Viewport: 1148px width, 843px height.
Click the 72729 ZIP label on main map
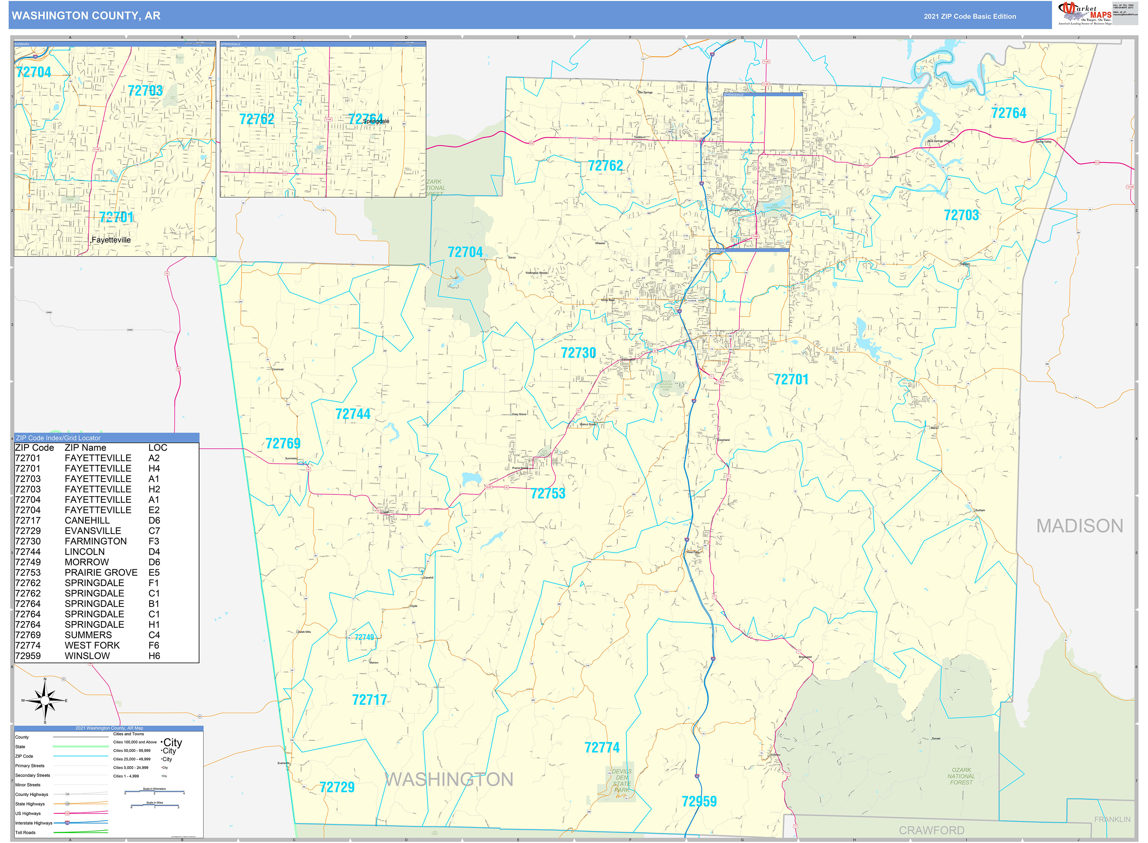coord(337,787)
